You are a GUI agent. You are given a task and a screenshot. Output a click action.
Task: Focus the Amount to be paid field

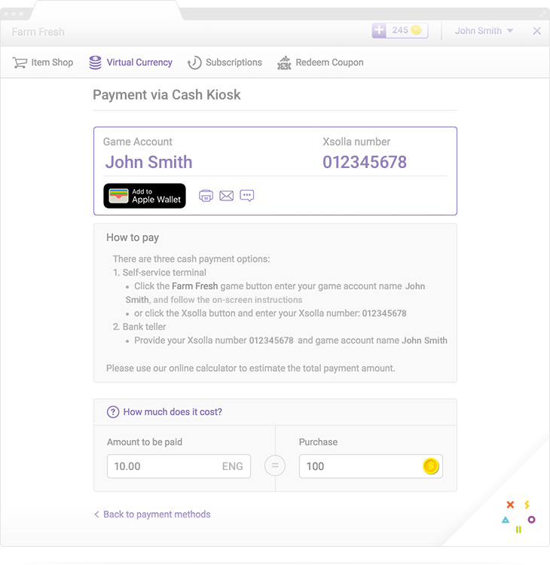pos(179,466)
